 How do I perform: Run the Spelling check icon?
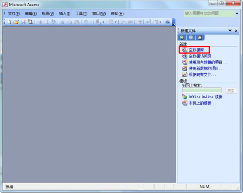click(x=53, y=22)
